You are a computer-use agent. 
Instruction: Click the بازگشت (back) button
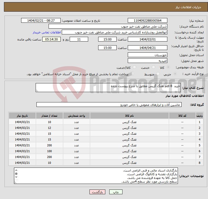pyautogui.click(x=97, y=192)
